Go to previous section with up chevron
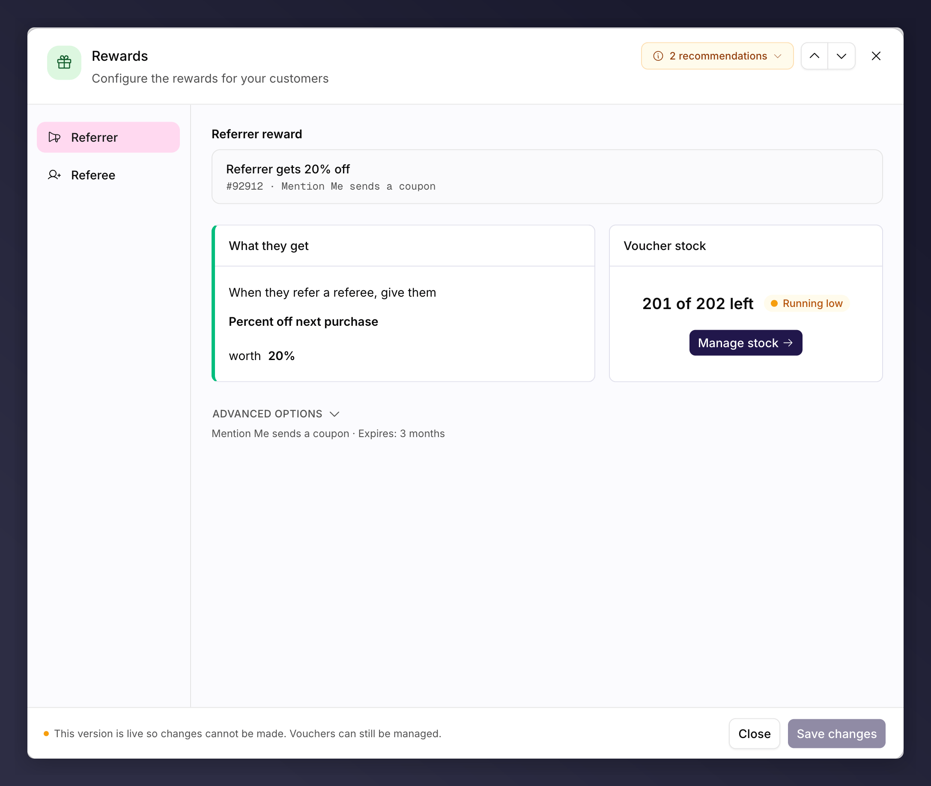 coord(814,56)
